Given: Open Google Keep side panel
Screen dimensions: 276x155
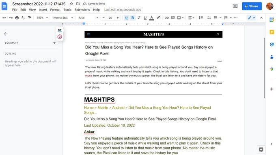Looking at the screenshot, I should click(272, 32).
